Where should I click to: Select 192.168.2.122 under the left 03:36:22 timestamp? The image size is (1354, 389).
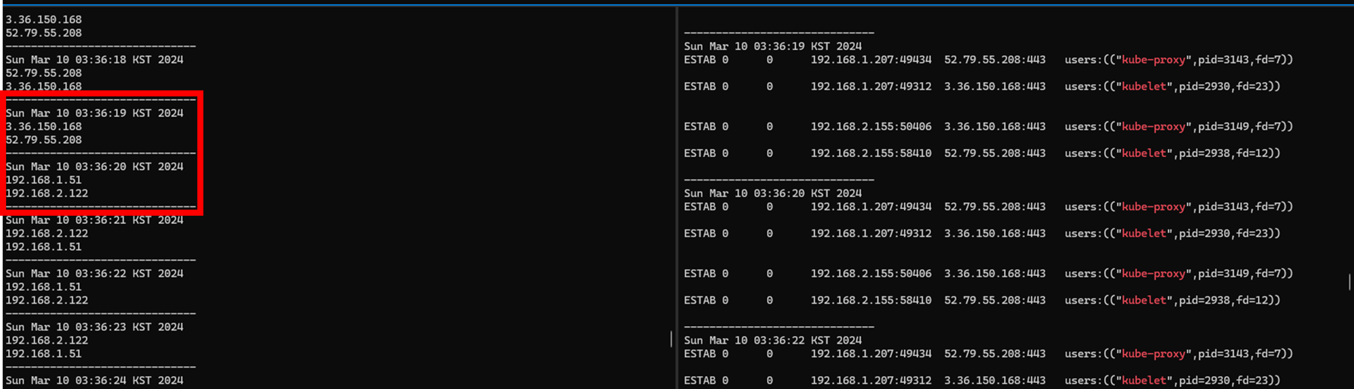click(x=47, y=300)
